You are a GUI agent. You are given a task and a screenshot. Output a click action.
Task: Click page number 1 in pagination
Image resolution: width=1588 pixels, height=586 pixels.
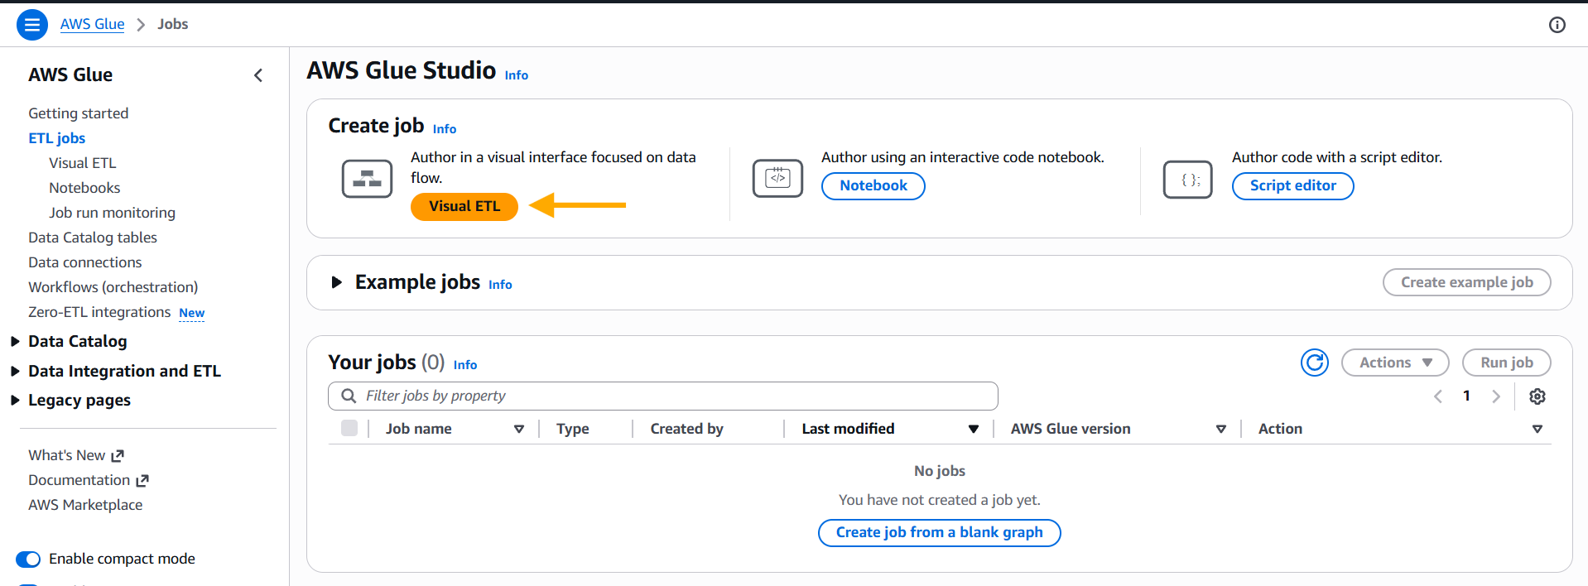[1466, 396]
